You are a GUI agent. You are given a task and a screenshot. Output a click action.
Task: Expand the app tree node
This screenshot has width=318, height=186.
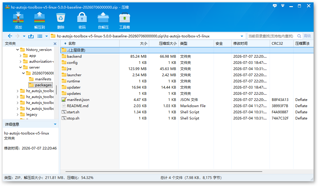click(20, 56)
